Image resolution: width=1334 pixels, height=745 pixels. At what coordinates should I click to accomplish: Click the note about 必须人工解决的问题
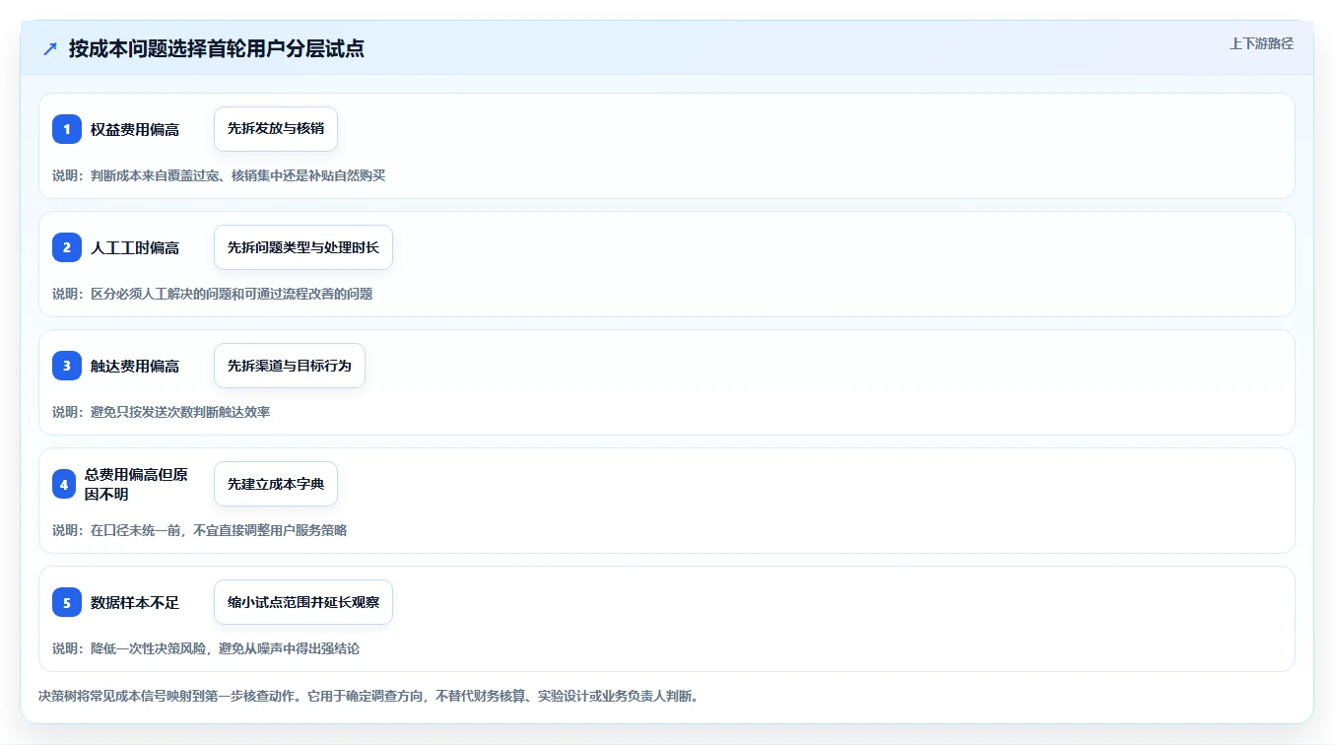tap(213, 294)
